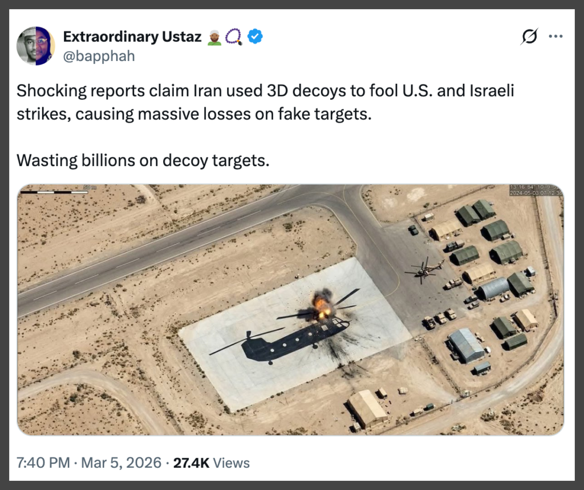The image size is (584, 490).
Task: Click the "Wasting billions on decoy targets" line
Action: 143,160
